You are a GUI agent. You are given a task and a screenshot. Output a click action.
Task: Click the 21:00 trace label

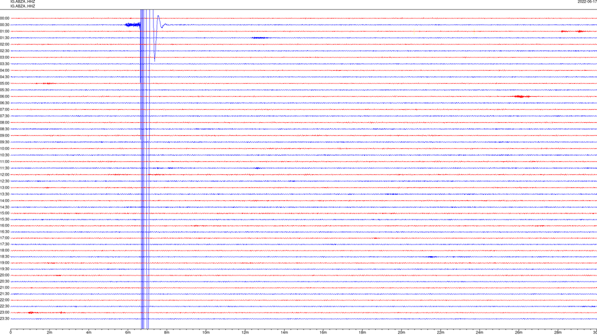[4, 287]
